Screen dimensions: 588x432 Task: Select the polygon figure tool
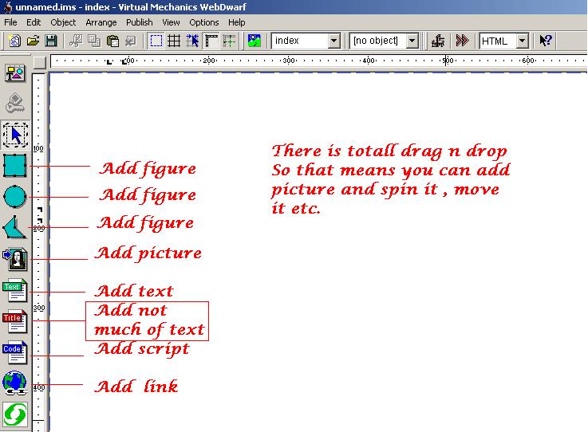(x=14, y=227)
